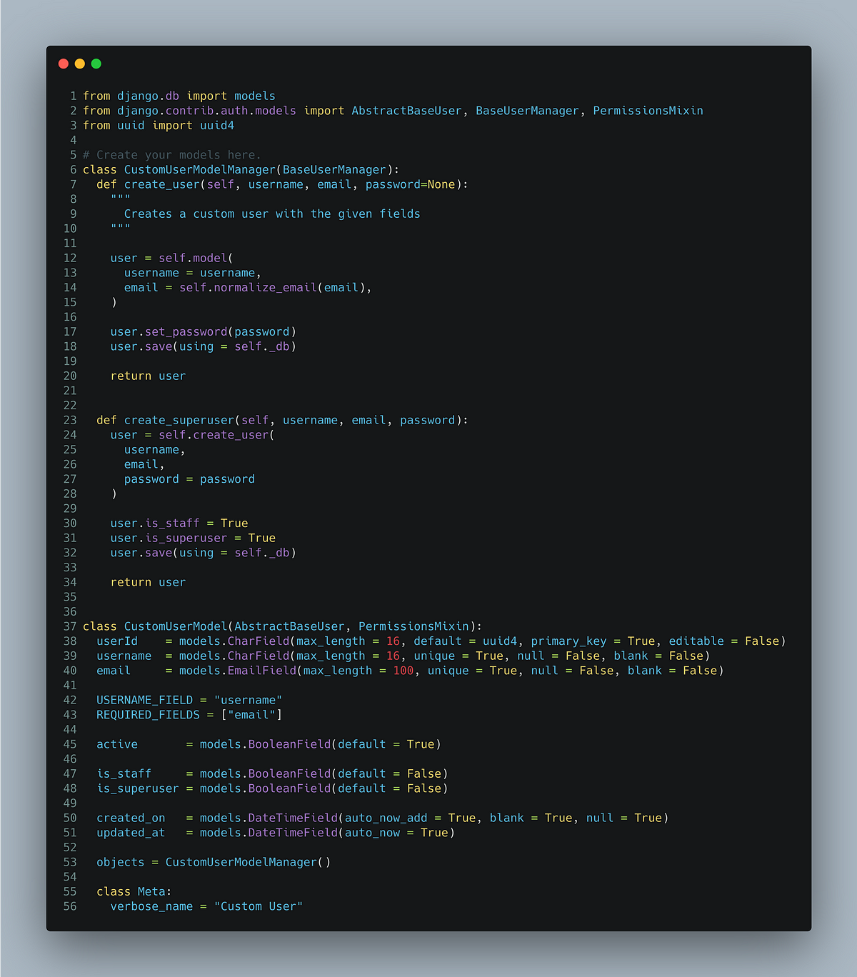Click the red close dot
Image resolution: width=857 pixels, height=977 pixels.
tap(64, 64)
